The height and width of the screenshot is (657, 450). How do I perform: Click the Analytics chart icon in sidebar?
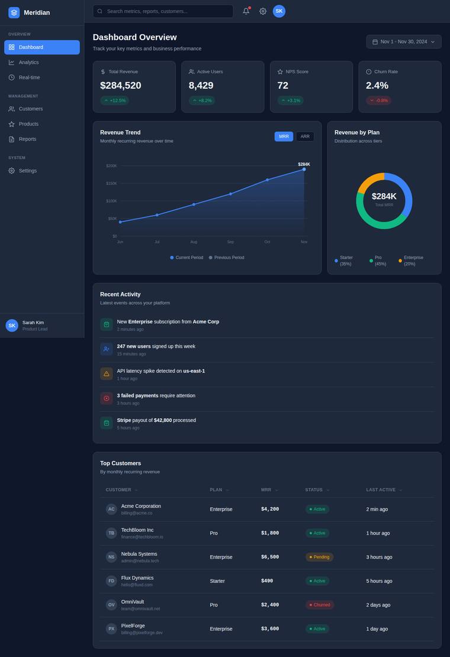pyautogui.click(x=12, y=62)
